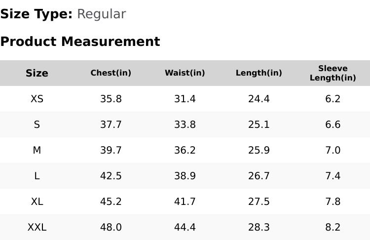This screenshot has width=370, height=240.
Task: Click the Regular size type value
Action: point(101,14)
